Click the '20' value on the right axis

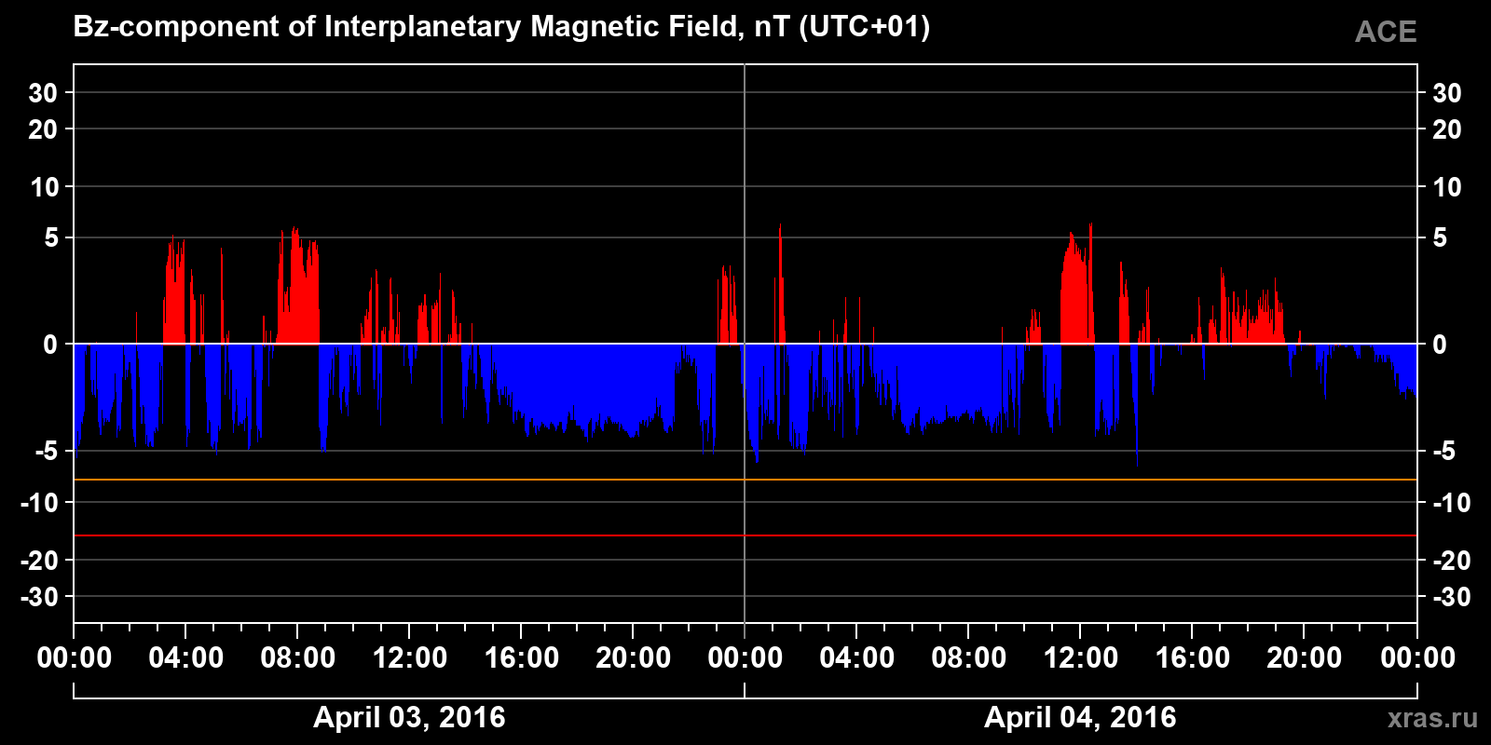1446,129
